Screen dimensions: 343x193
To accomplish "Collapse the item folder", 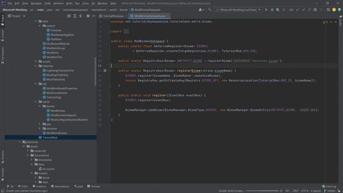I will (36, 21).
